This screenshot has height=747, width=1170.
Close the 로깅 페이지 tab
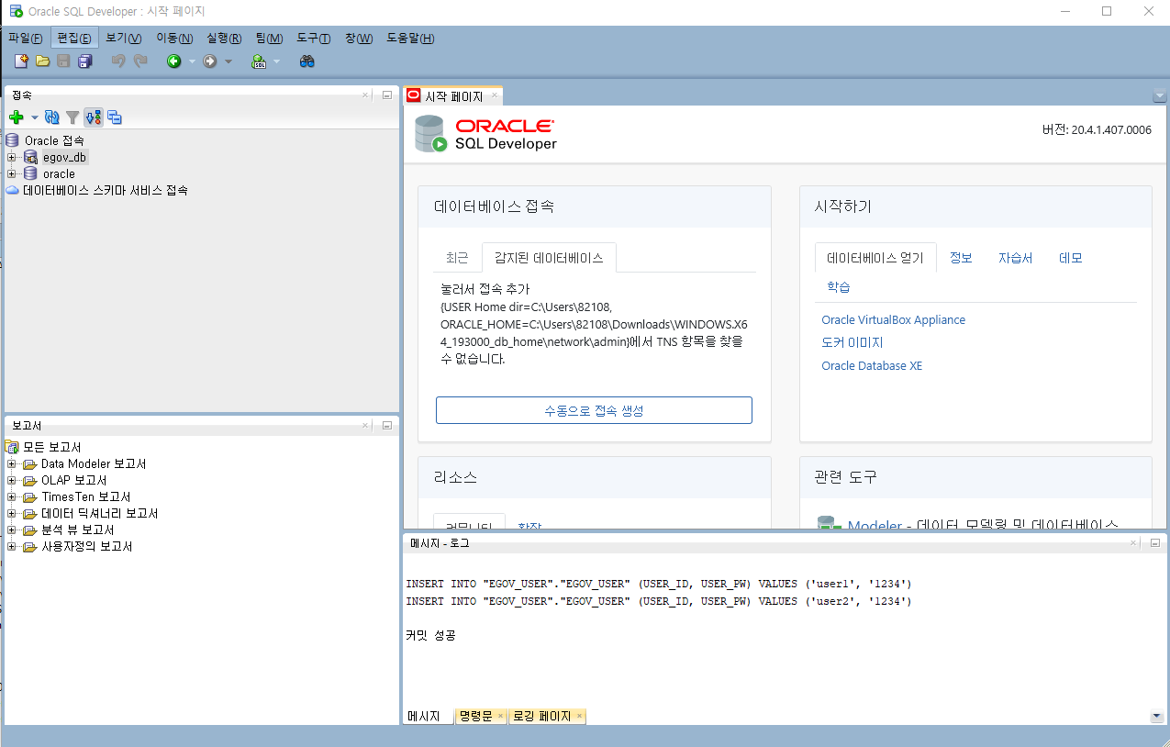580,716
